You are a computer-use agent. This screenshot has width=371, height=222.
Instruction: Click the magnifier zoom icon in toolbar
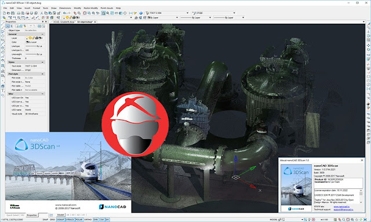click(108, 13)
